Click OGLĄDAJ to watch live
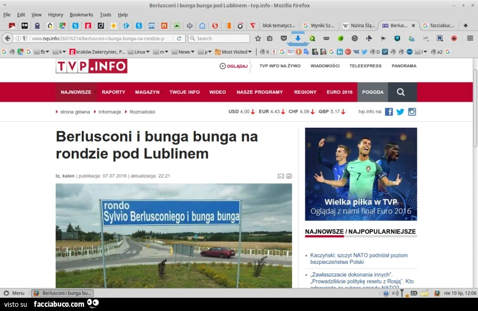This screenshot has width=478, height=311. click(234, 66)
